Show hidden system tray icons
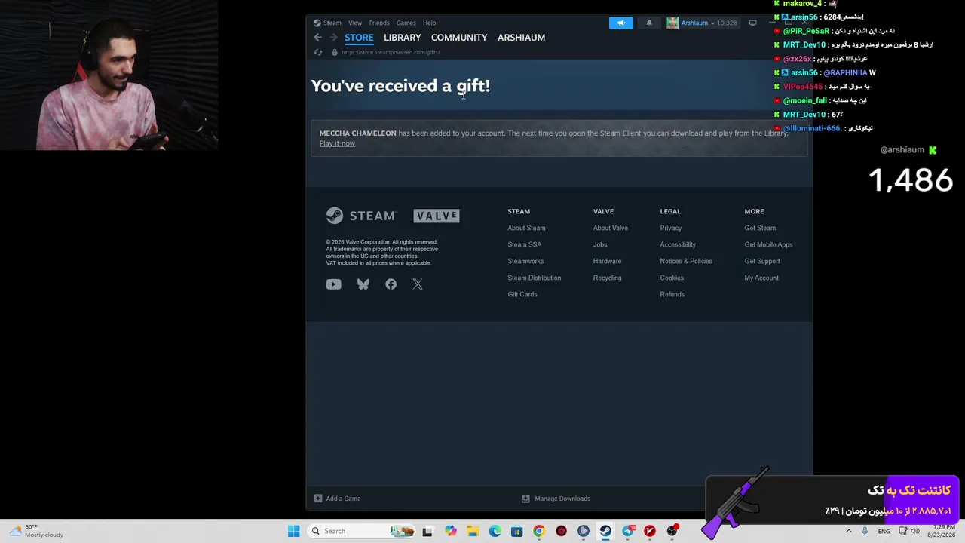Image resolution: width=965 pixels, height=543 pixels. (848, 531)
